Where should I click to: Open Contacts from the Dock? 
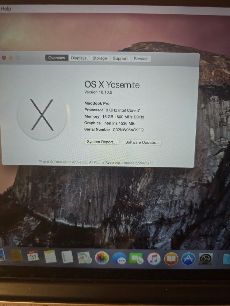tap(16, 256)
